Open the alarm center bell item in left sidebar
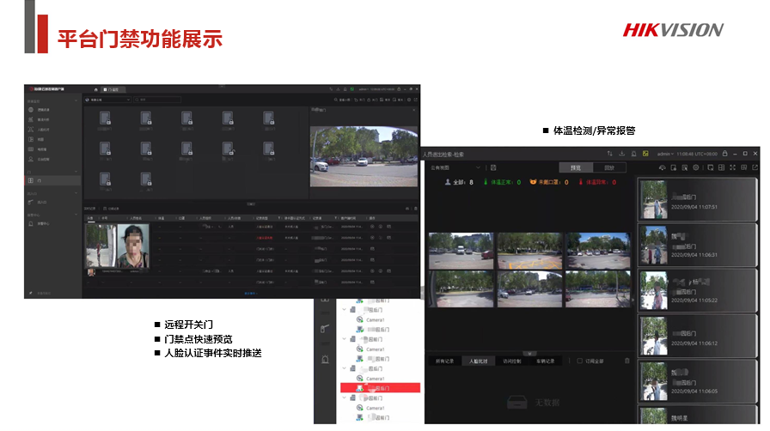The width and height of the screenshot is (770, 431). point(52,224)
